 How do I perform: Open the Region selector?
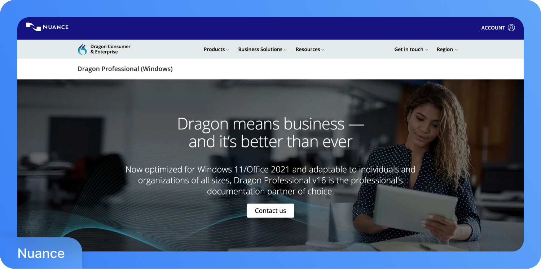(x=457, y=50)
